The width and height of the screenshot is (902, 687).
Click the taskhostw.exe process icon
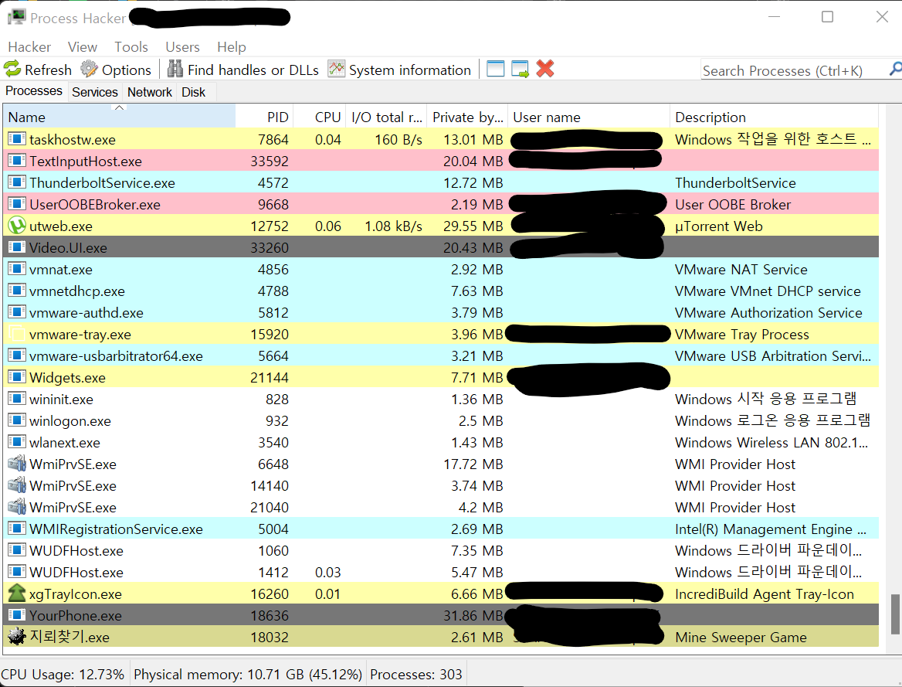[17, 139]
